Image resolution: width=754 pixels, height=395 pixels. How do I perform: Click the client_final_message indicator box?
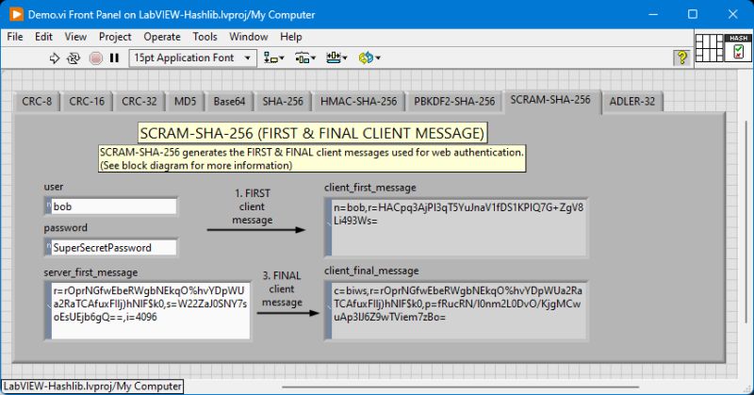tap(456, 311)
